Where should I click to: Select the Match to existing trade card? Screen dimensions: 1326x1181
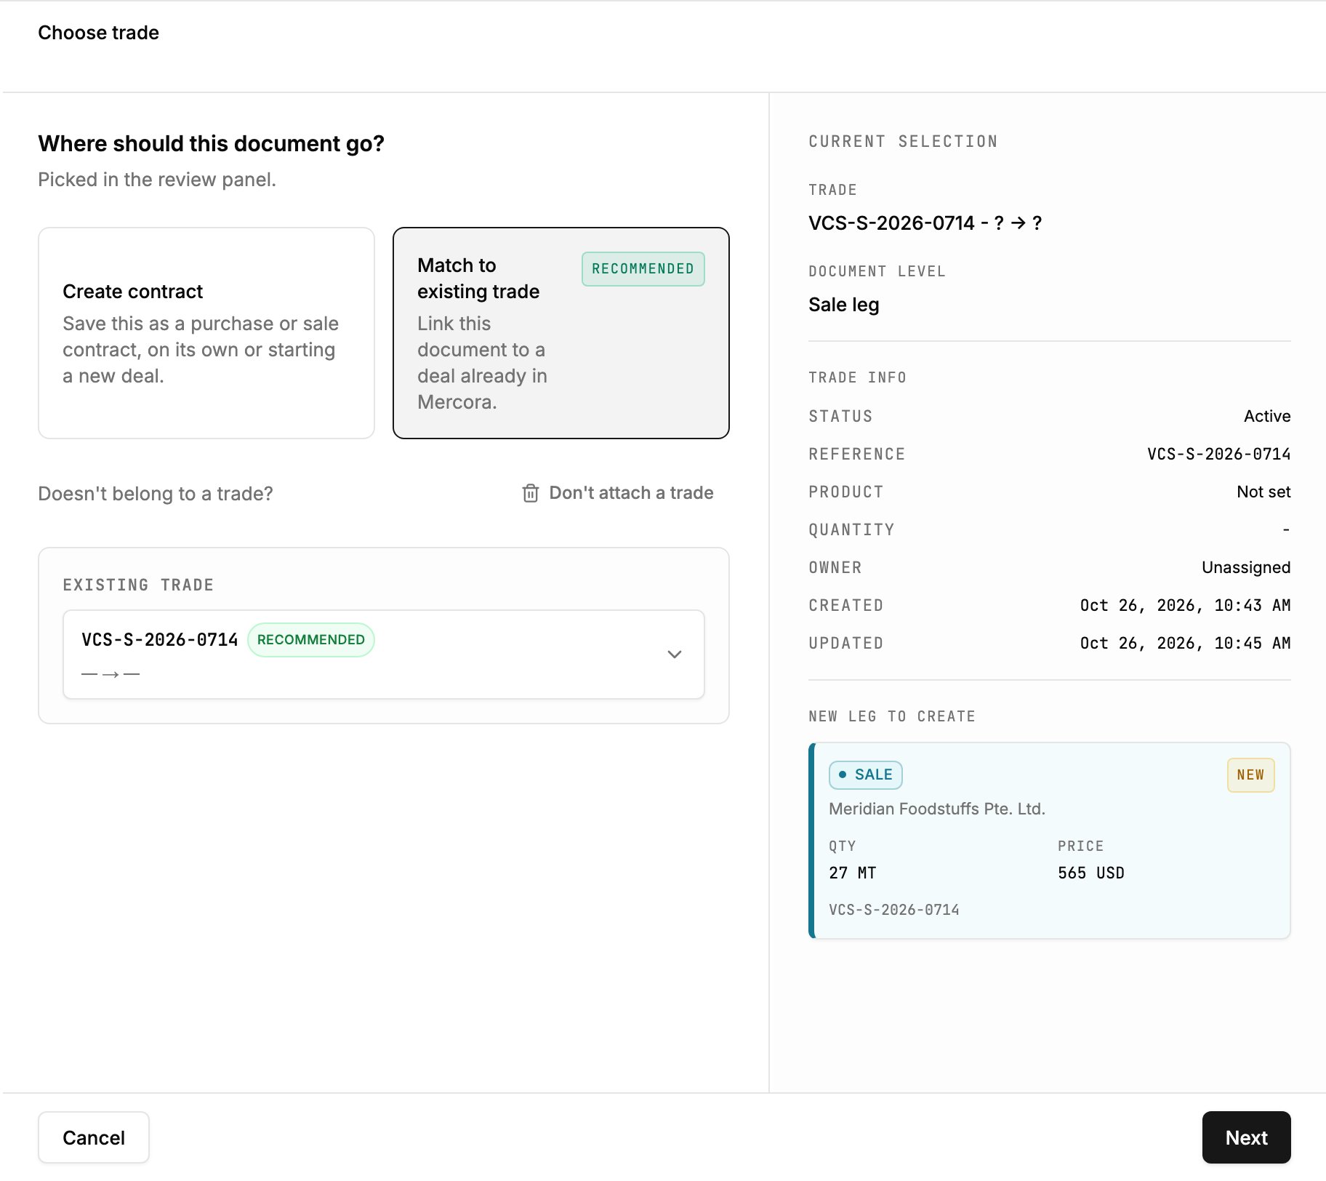pyautogui.click(x=560, y=333)
